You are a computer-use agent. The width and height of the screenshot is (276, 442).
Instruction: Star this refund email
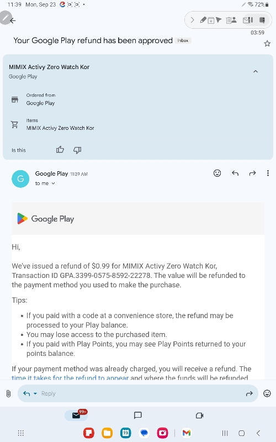coord(267,44)
